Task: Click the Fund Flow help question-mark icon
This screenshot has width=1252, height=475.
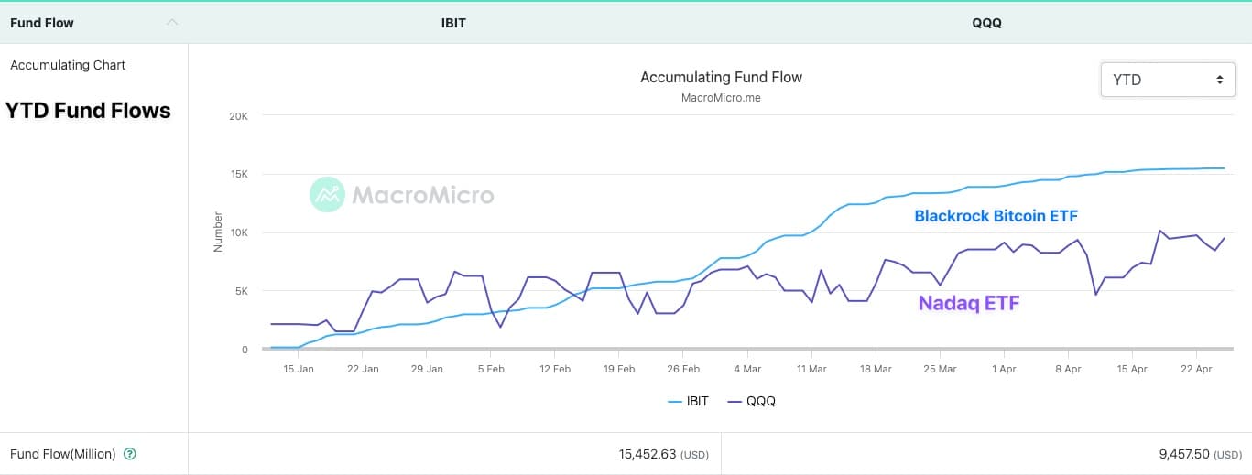Action: (x=129, y=454)
